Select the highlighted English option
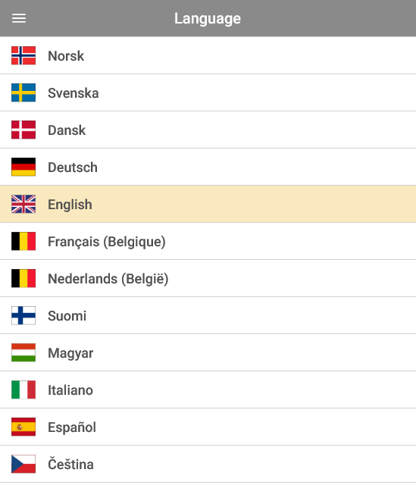 tap(208, 204)
